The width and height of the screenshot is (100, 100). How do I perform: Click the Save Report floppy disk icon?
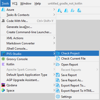tap(58, 75)
